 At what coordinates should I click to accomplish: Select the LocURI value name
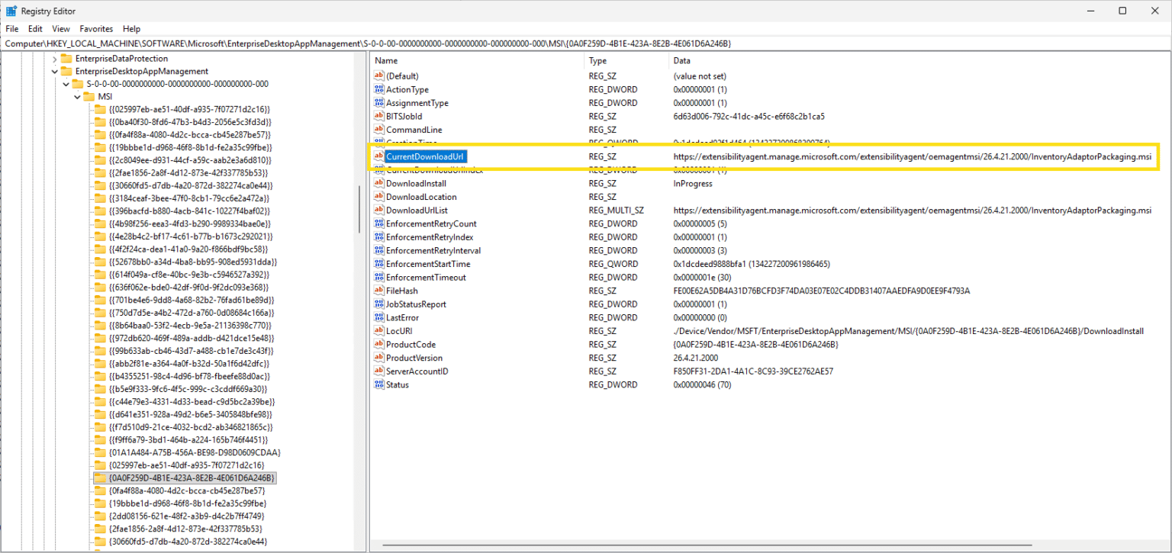[x=399, y=331]
